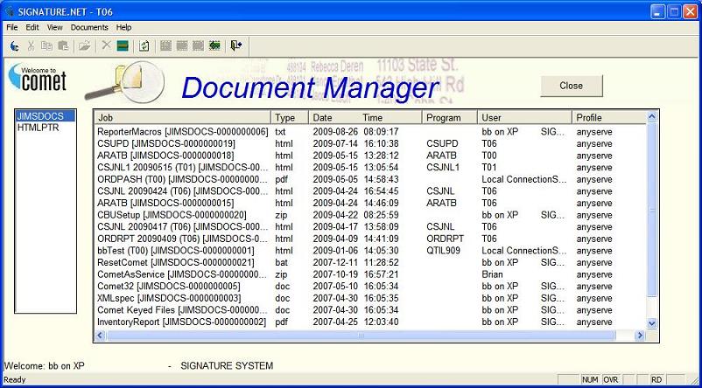Select the ORDPASH (T00) row
Image resolution: width=702 pixels, height=388 pixels.
pyautogui.click(x=370, y=179)
